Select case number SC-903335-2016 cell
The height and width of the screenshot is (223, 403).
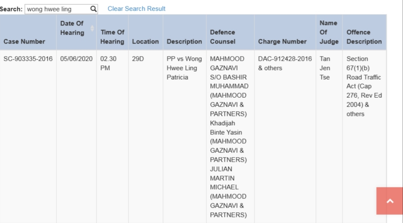(x=28, y=59)
